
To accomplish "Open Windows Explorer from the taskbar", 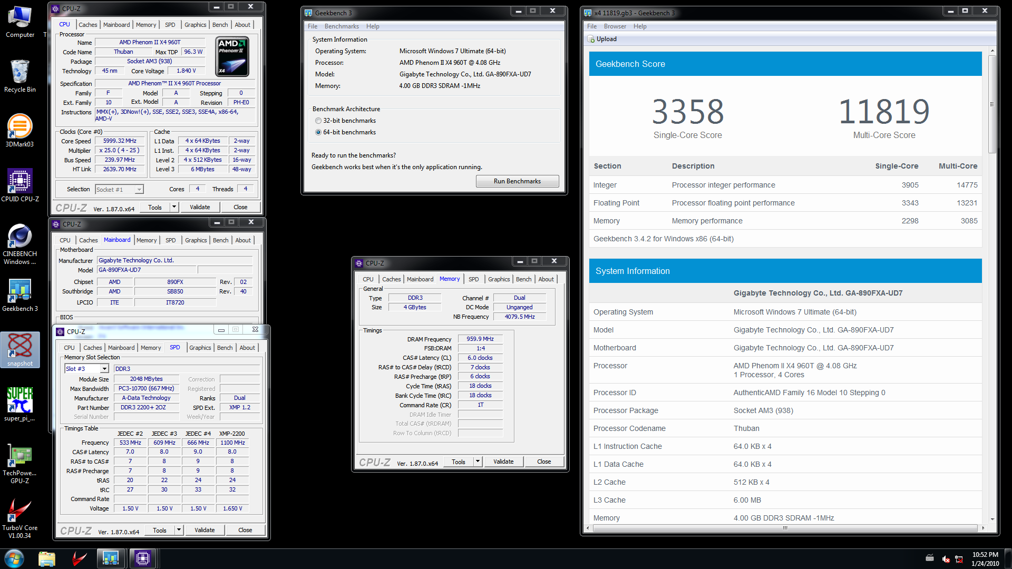I will [47, 558].
